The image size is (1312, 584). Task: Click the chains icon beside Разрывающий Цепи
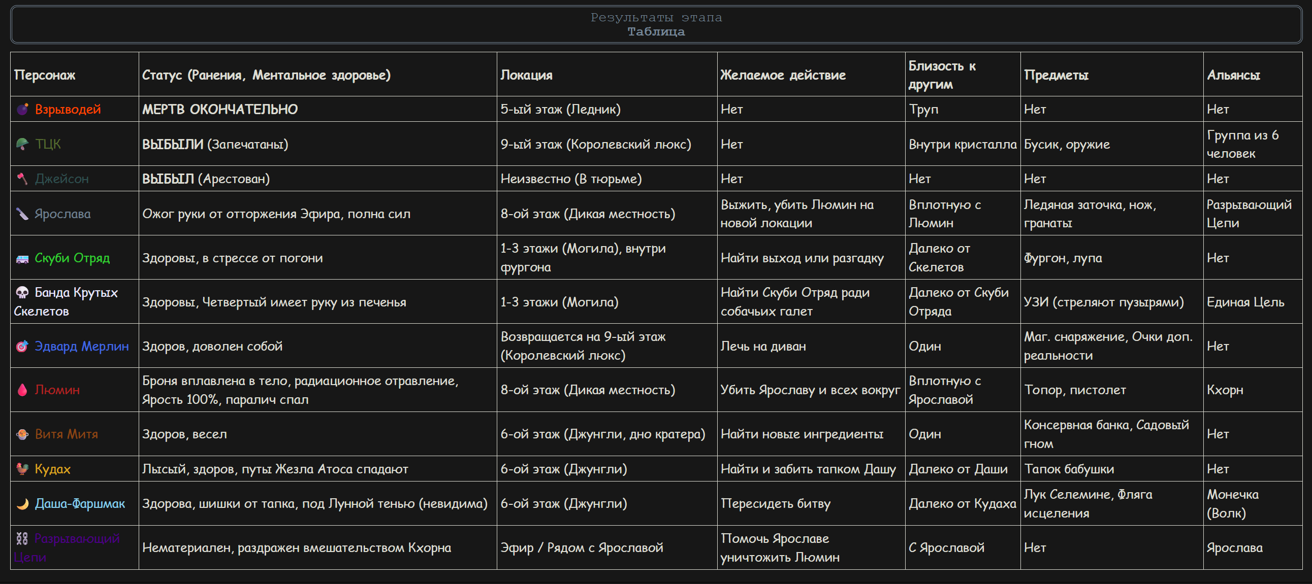[x=22, y=539]
